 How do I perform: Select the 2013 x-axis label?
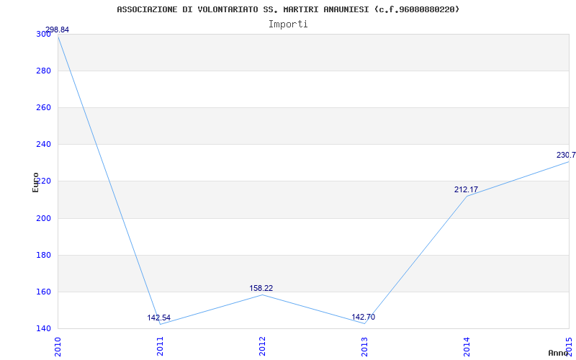[x=364, y=346]
